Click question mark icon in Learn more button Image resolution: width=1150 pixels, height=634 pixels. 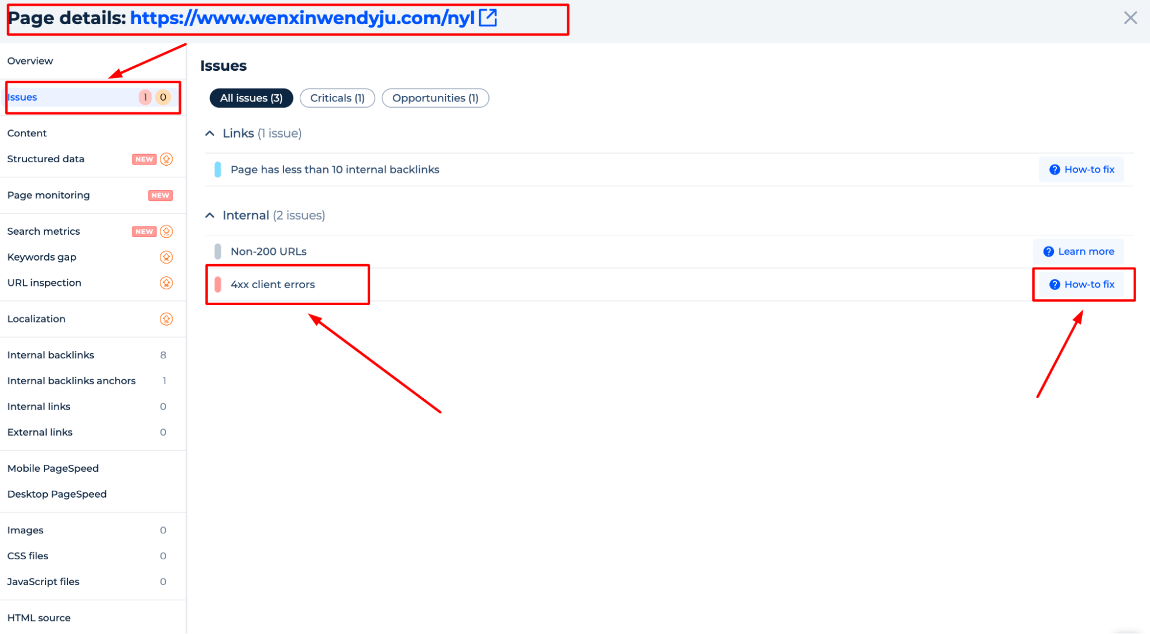(1048, 251)
